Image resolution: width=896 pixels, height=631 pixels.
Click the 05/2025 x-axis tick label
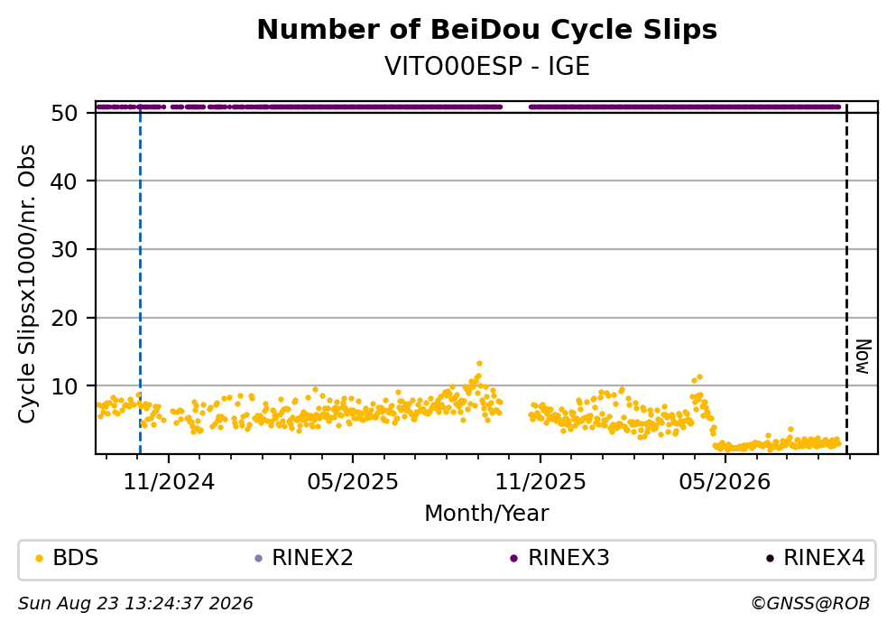(353, 482)
